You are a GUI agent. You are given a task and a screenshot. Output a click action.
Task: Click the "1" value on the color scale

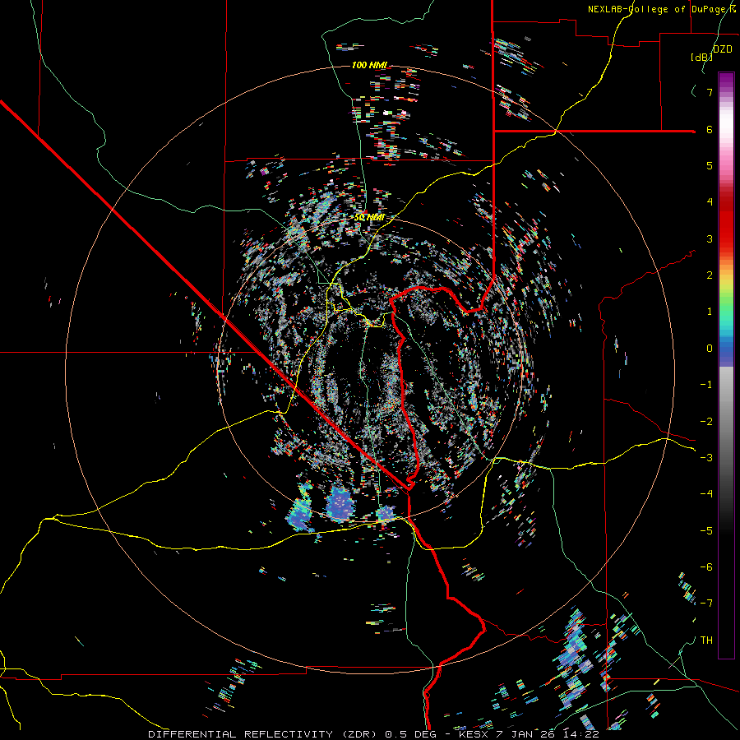(x=710, y=312)
